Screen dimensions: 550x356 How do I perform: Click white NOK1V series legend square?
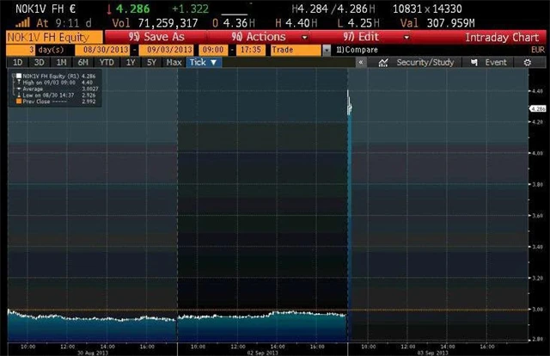16,77
